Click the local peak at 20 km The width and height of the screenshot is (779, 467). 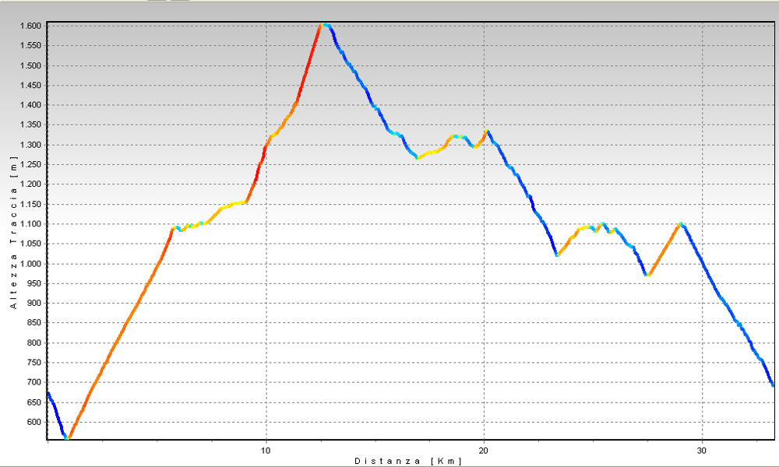pyautogui.click(x=487, y=132)
